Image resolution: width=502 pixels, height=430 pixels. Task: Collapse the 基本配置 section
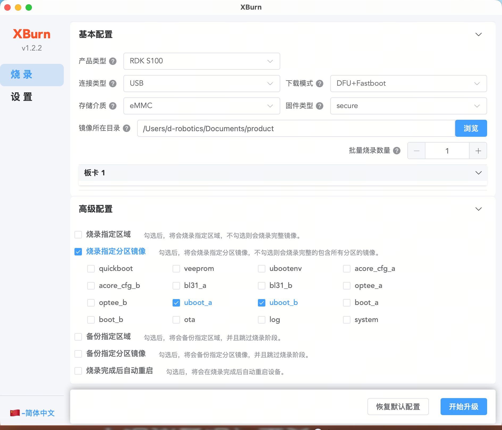[x=478, y=35]
